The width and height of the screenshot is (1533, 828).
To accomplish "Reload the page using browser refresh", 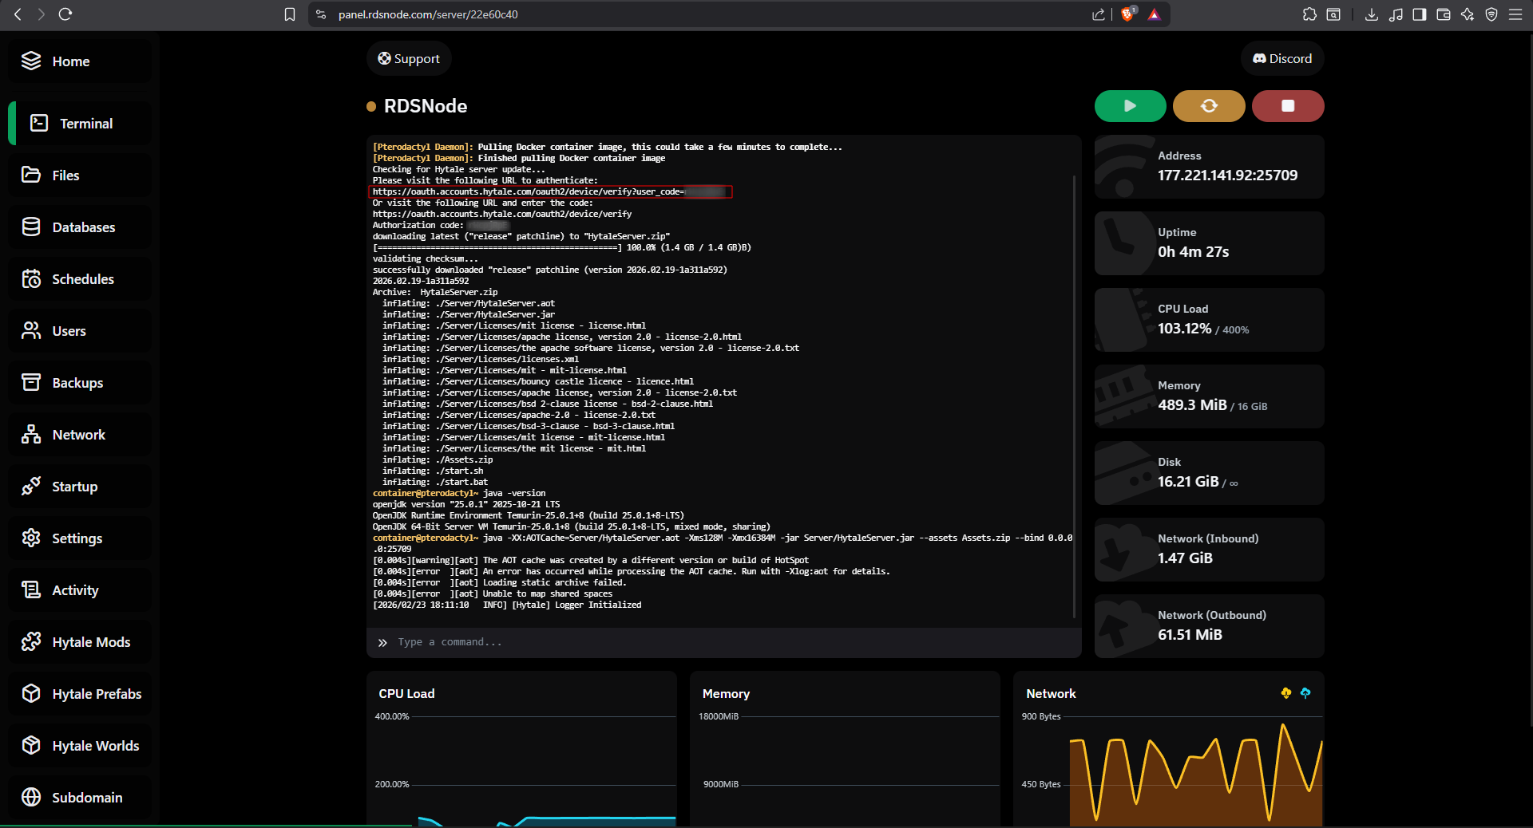I will (65, 14).
